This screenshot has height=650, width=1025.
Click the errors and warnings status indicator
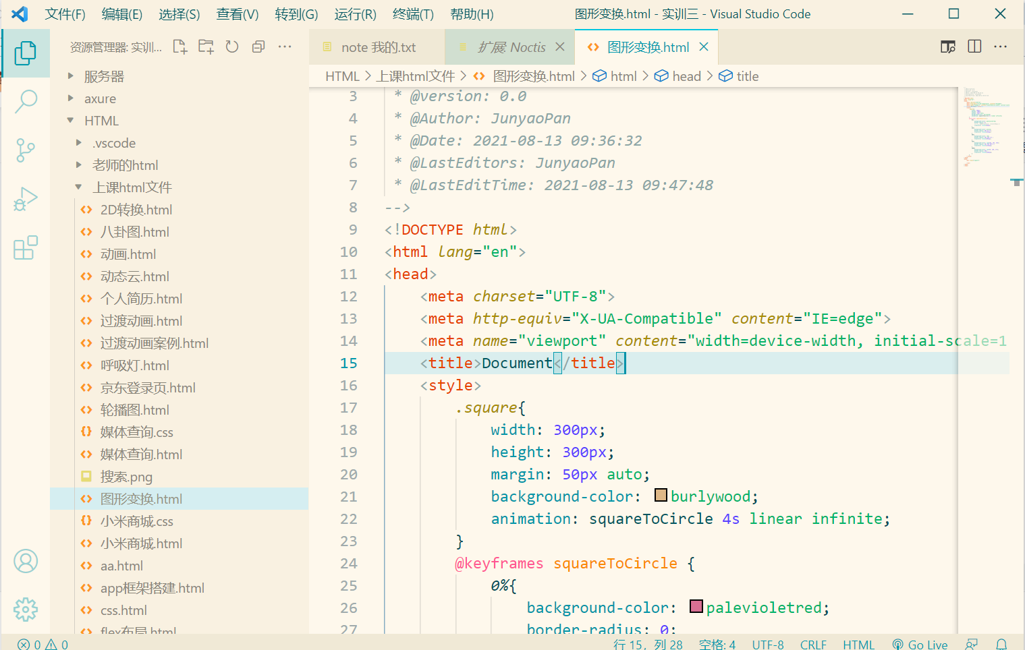[x=43, y=644]
